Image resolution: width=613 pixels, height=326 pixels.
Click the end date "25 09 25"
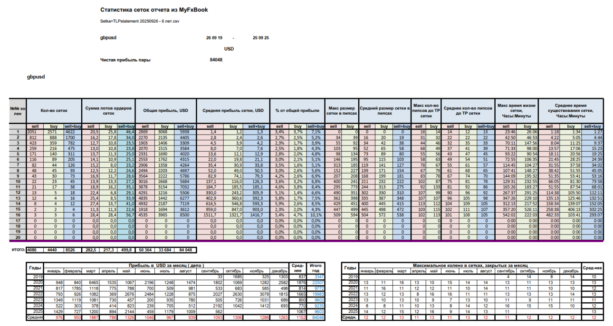(261, 38)
